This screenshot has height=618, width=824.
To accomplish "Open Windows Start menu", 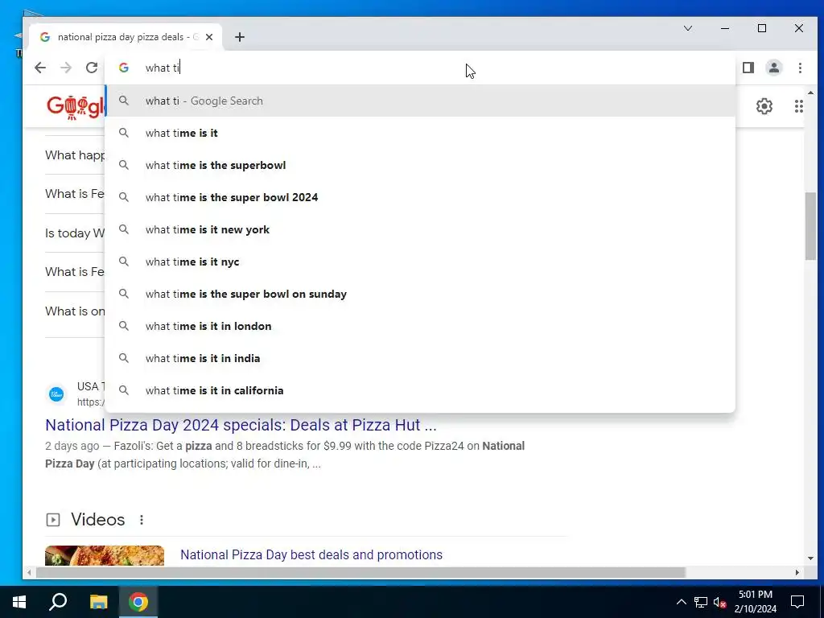I will (19, 602).
